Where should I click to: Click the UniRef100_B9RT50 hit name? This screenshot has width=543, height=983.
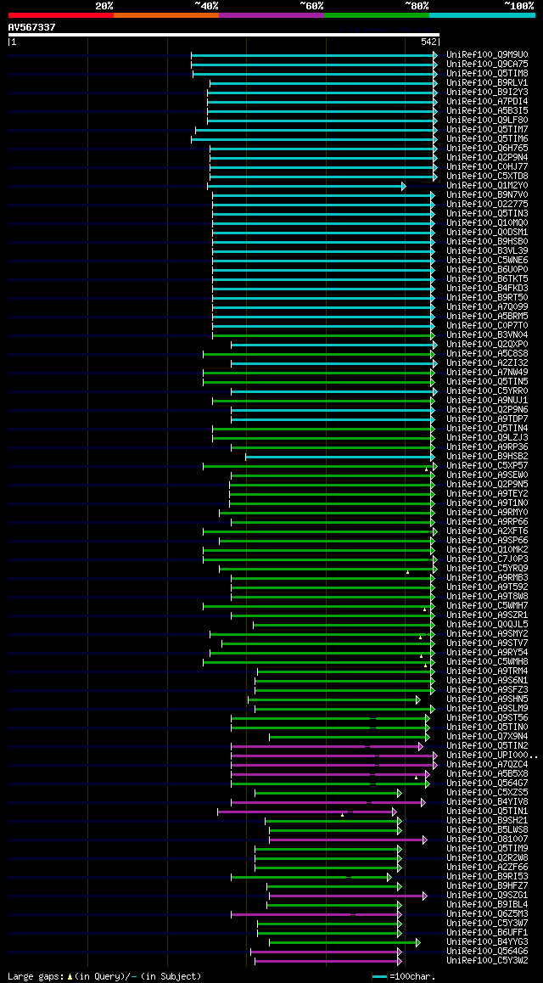click(487, 298)
